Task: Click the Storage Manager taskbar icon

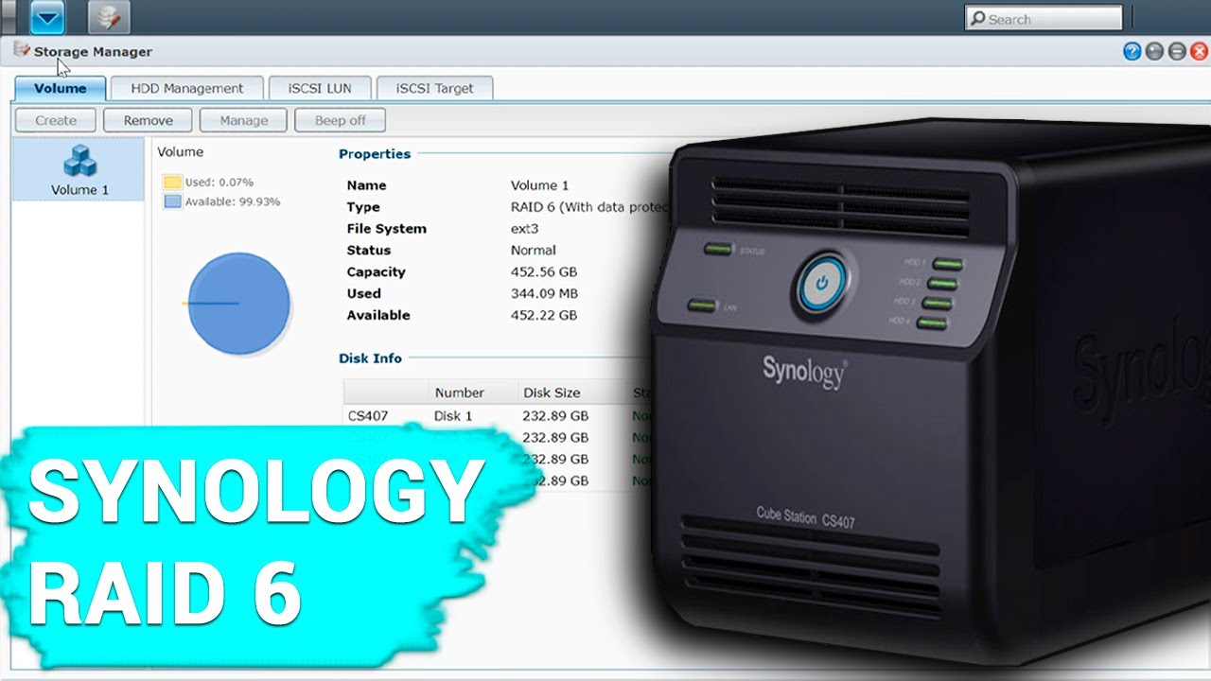Action: (110, 17)
